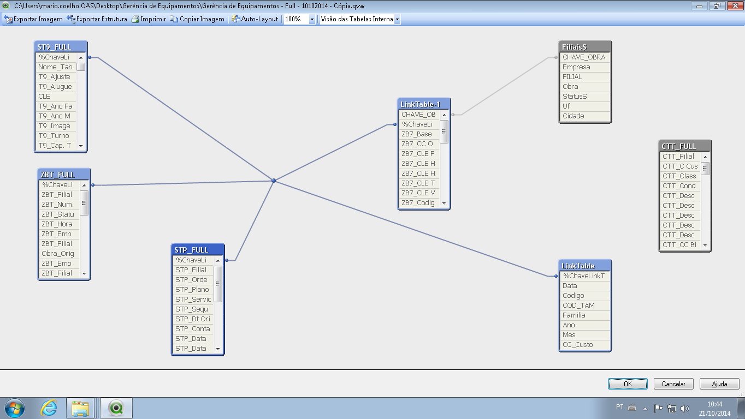This screenshot has width=745, height=419.
Task: Select CTT_CC Bl field in CTT_FULL
Action: coord(680,245)
